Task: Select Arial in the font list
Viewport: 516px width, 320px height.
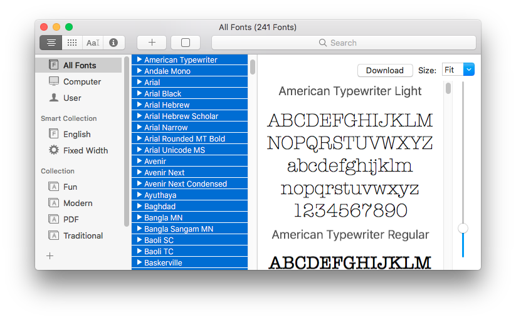Action: click(x=189, y=82)
